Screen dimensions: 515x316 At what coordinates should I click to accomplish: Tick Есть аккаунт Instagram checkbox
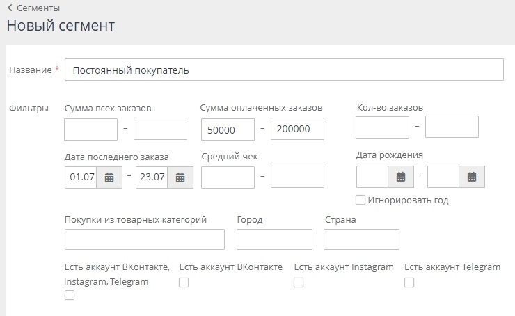pos(299,283)
